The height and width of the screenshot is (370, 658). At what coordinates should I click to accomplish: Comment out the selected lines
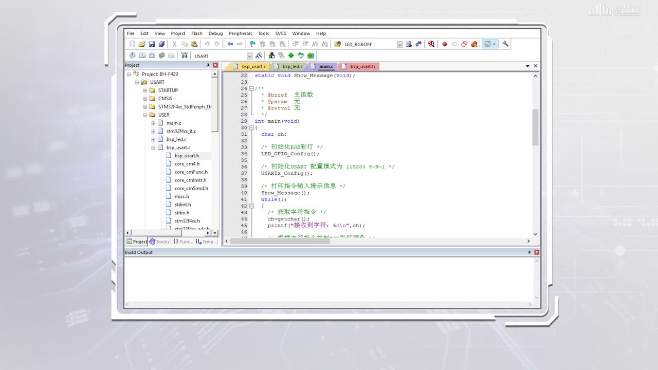[315, 44]
